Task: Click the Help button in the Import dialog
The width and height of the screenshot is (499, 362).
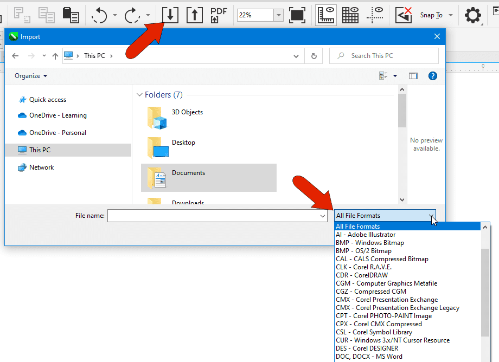Action: pyautogui.click(x=432, y=75)
